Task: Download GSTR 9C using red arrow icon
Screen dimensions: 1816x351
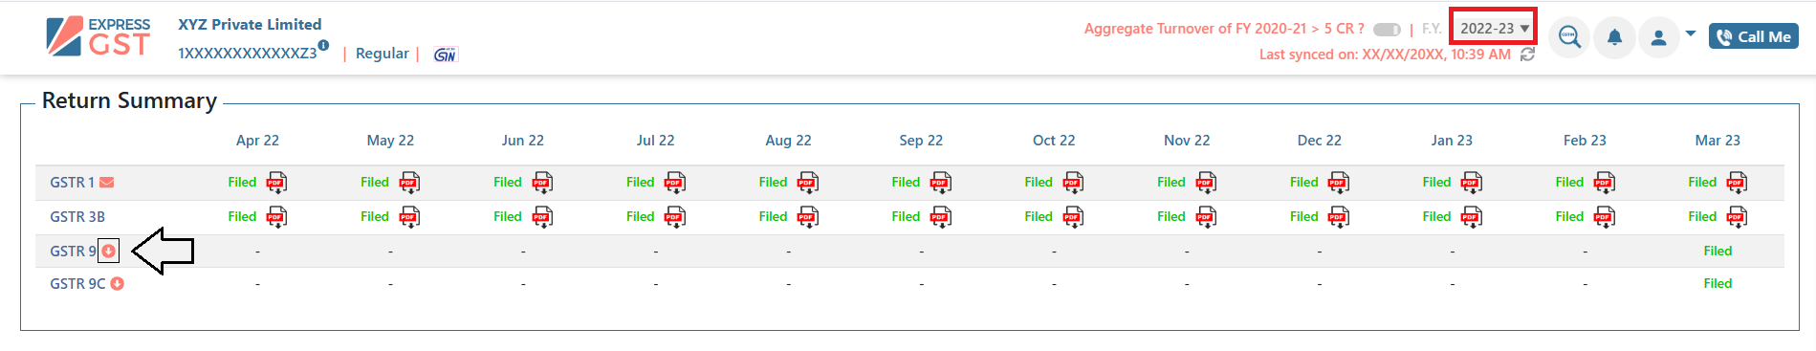Action: tap(117, 284)
